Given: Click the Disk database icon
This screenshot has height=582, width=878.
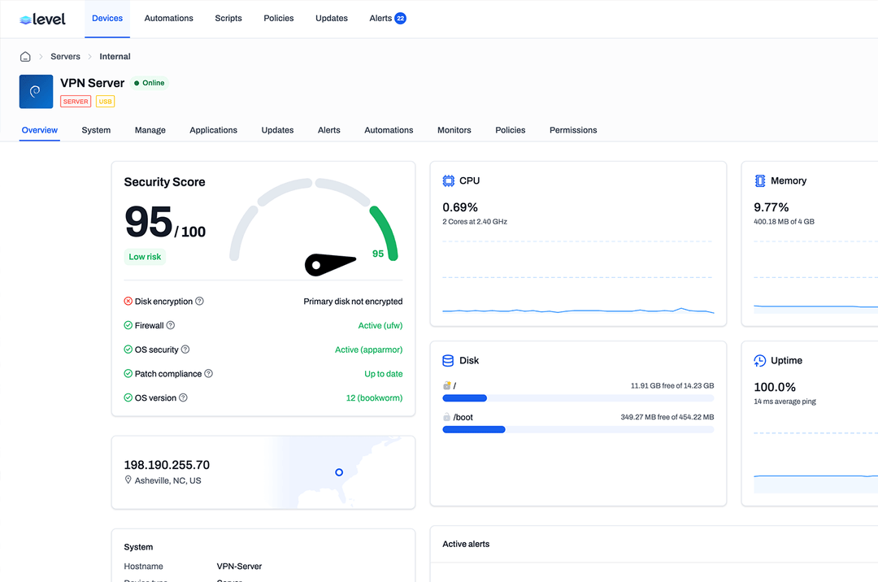Looking at the screenshot, I should pos(448,360).
